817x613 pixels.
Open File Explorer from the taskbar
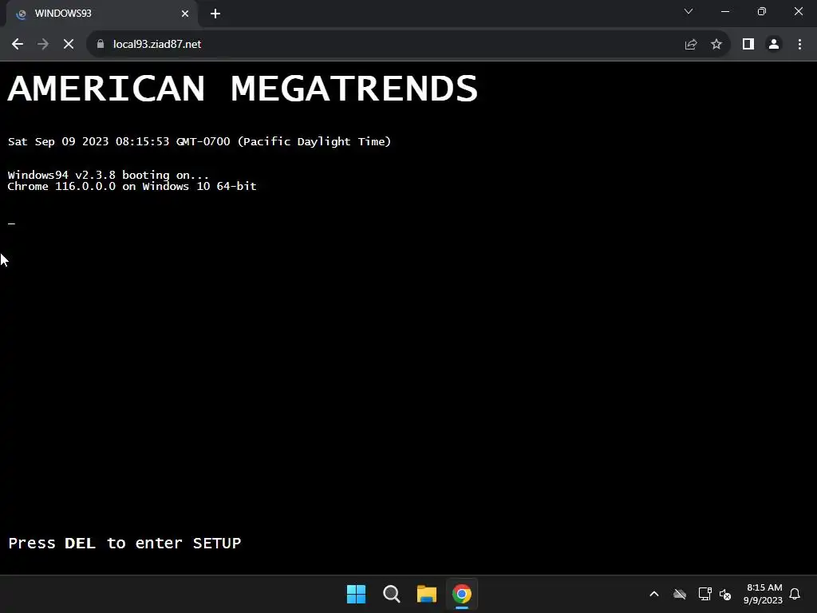click(427, 594)
